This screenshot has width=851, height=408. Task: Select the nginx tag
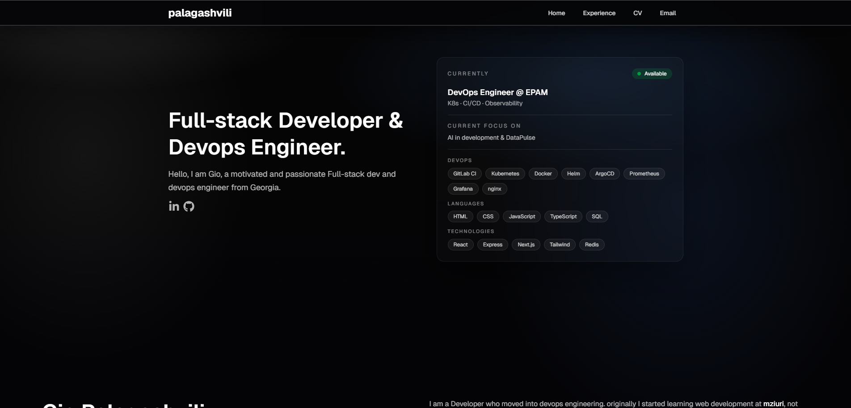tap(494, 189)
